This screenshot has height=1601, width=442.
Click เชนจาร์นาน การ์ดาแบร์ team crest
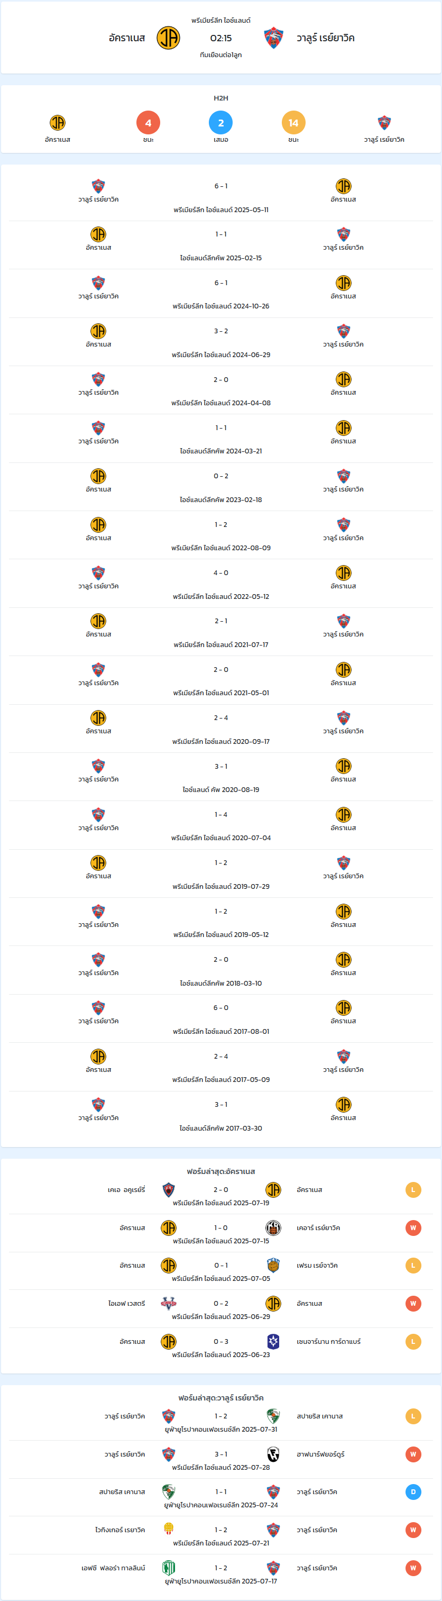(273, 1341)
